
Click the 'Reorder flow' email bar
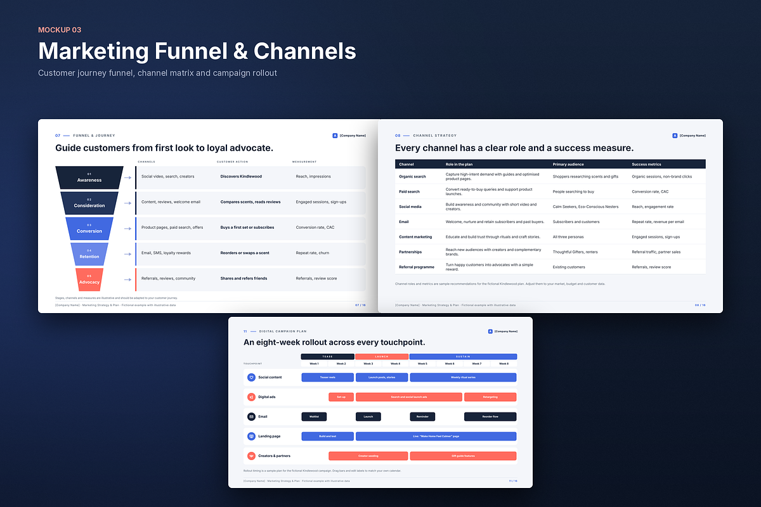click(x=490, y=416)
